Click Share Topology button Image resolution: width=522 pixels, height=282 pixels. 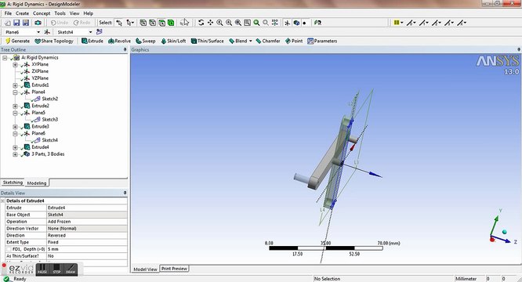[54, 41]
